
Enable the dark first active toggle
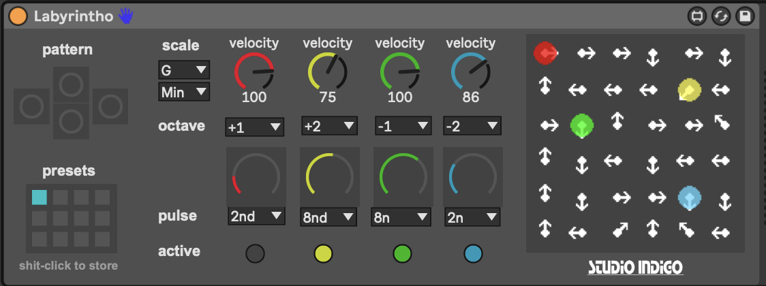pos(256,253)
